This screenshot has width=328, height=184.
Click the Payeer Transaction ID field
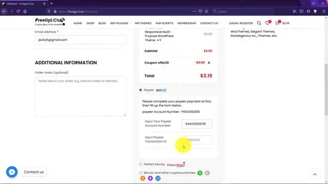(x=197, y=140)
